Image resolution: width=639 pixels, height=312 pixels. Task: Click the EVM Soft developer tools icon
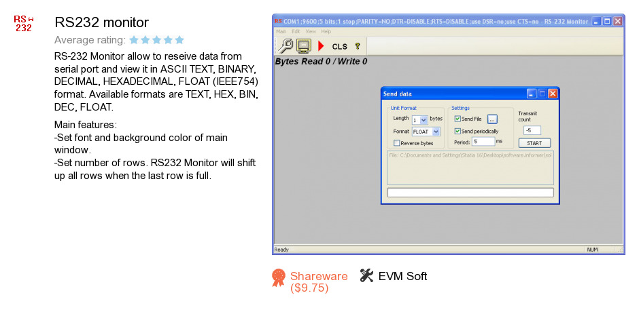click(x=367, y=275)
